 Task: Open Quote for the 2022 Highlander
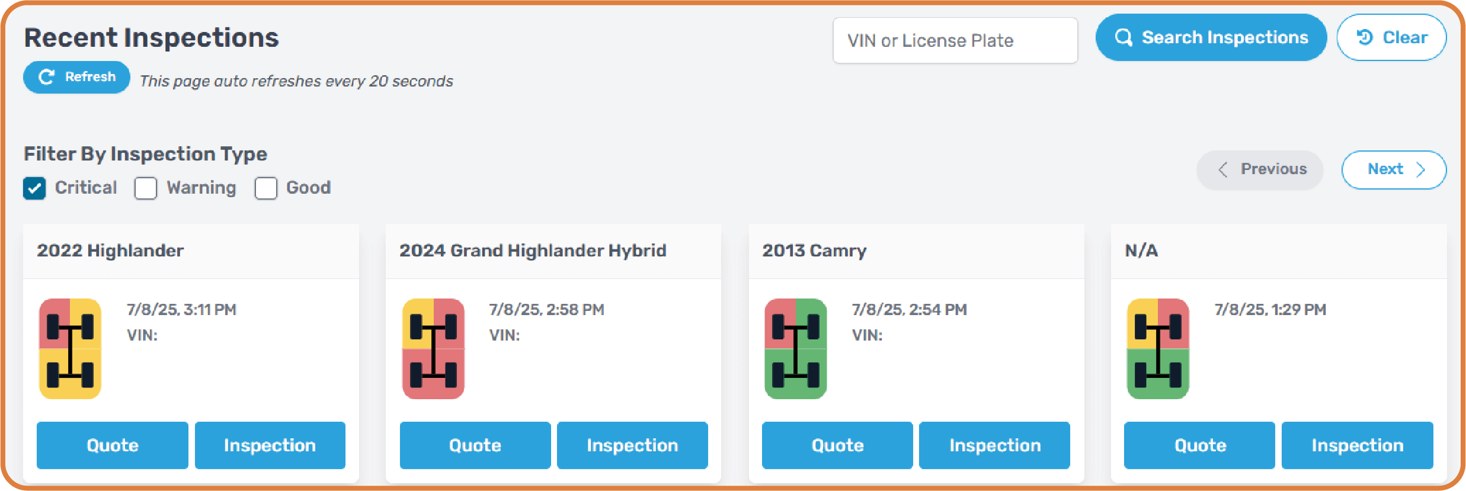113,445
